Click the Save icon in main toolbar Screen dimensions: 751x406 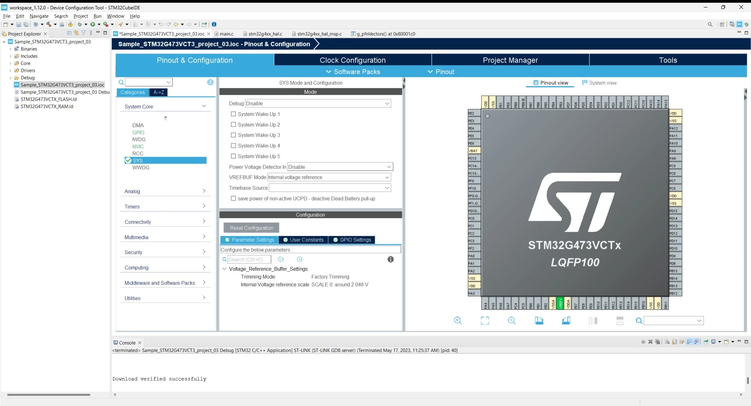(18, 24)
